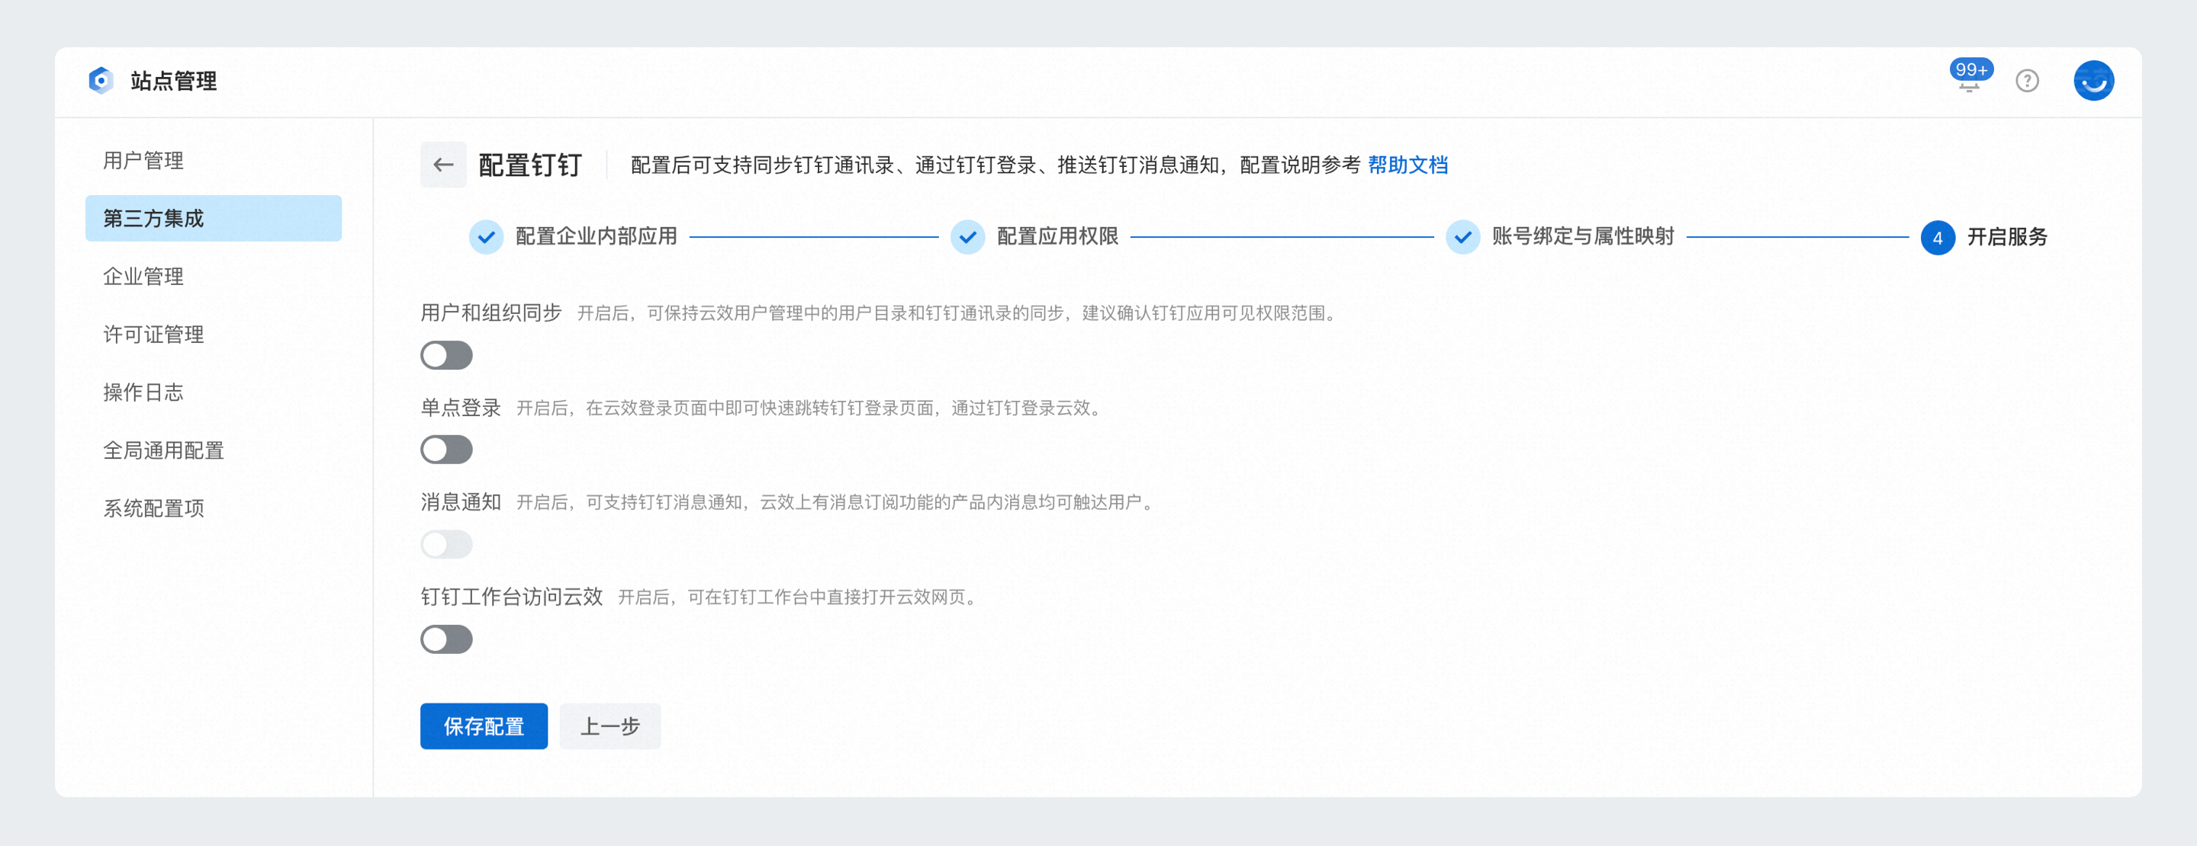The image size is (2197, 846).
Task: Click the 账号绑定与属性映射 step label
Action: point(1583,237)
